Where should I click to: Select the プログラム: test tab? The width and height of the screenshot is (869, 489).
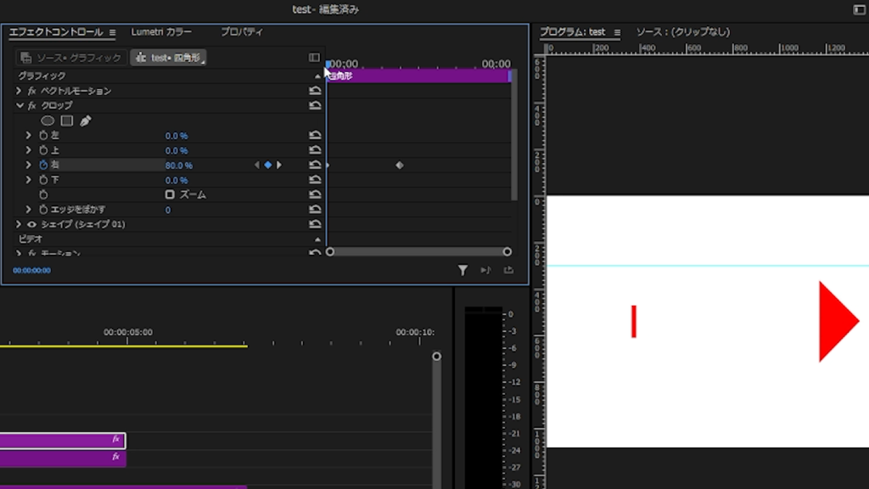click(573, 32)
